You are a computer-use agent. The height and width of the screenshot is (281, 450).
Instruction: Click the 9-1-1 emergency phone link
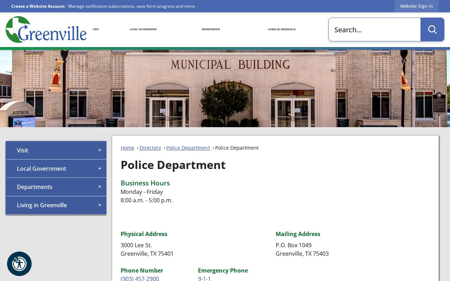point(204,279)
